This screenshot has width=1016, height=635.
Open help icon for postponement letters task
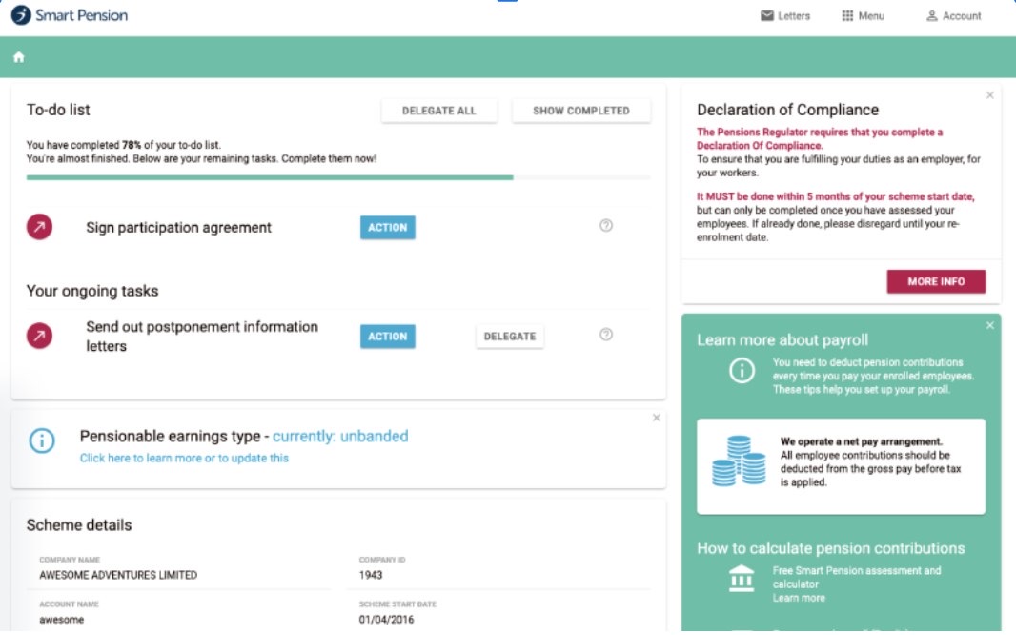tap(606, 335)
